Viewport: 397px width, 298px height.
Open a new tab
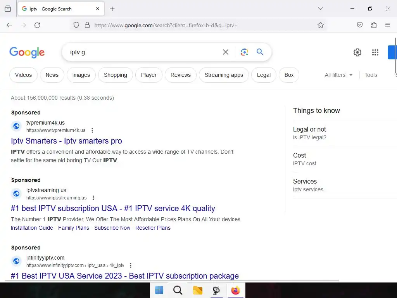[112, 9]
